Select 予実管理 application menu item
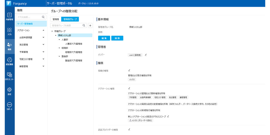The width and height of the screenshot is (270, 135). 24,52
